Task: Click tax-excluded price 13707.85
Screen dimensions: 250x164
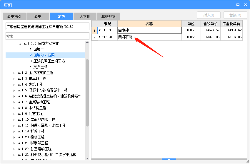Action: [231, 37]
